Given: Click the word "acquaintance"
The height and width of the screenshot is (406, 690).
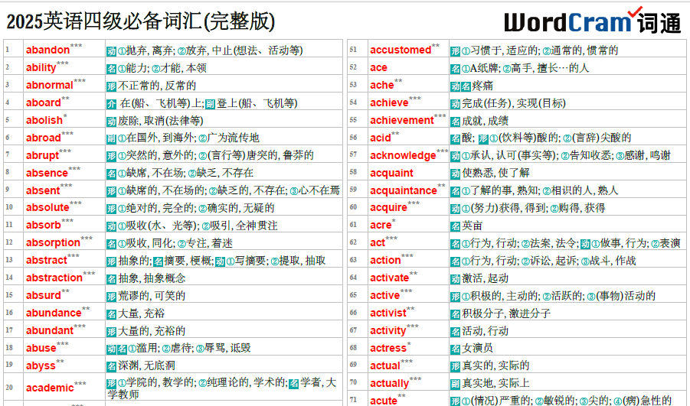Looking at the screenshot, I should click(403, 191).
